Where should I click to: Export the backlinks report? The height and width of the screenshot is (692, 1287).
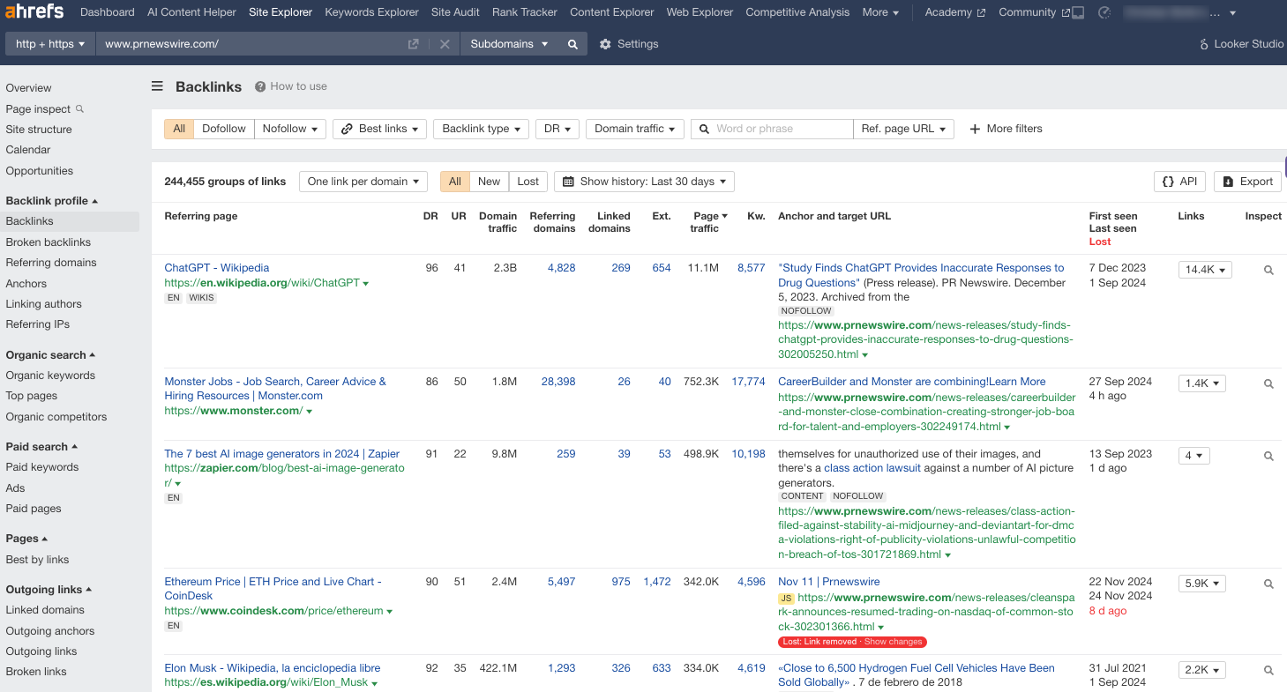[1247, 182]
